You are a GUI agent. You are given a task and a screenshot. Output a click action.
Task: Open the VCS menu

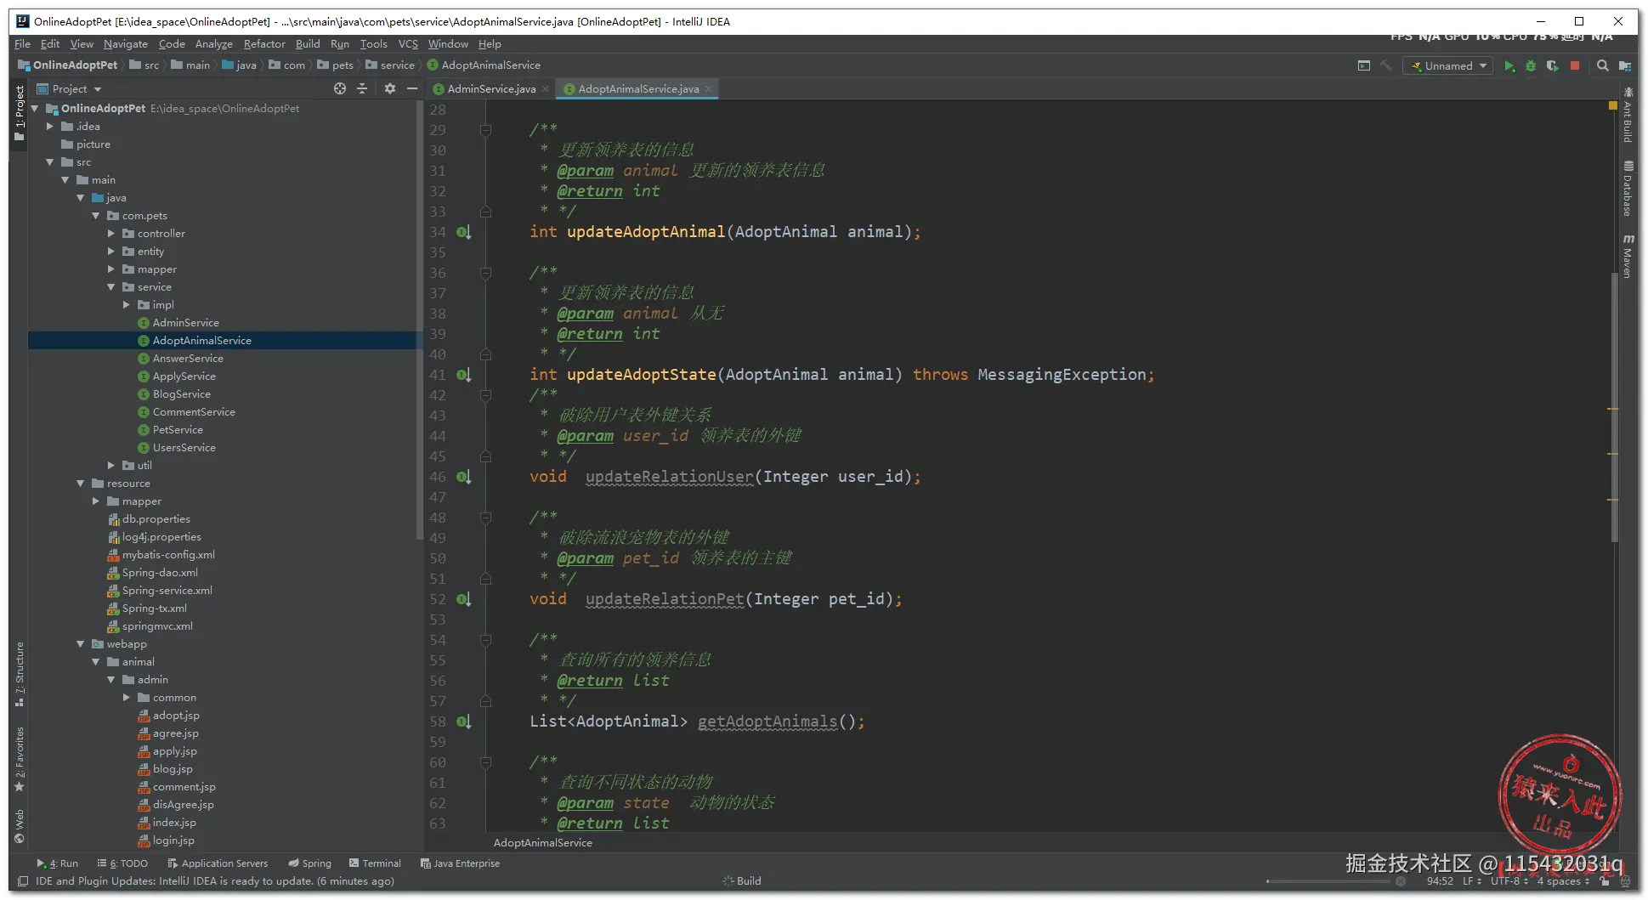[x=408, y=44]
